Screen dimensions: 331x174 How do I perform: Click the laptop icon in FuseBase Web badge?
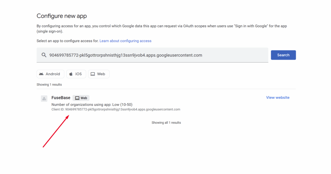point(77,98)
